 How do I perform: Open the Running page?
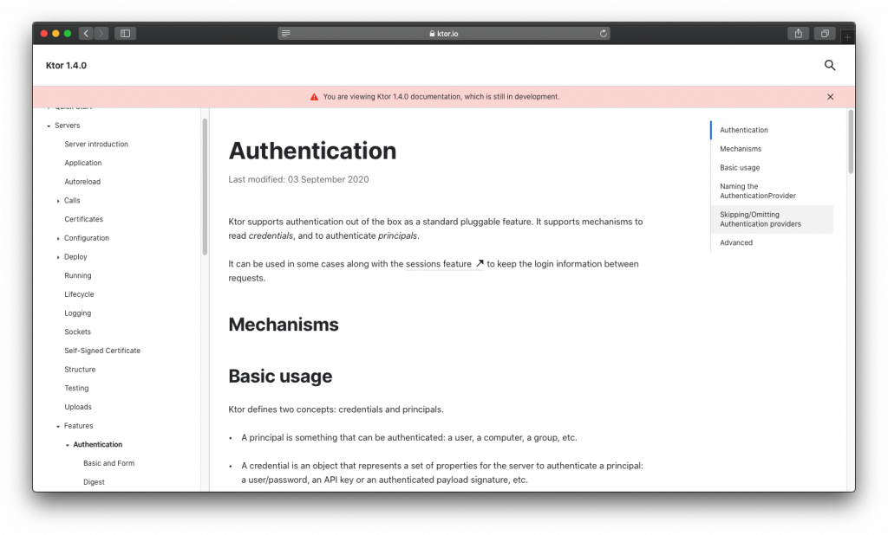click(x=77, y=275)
